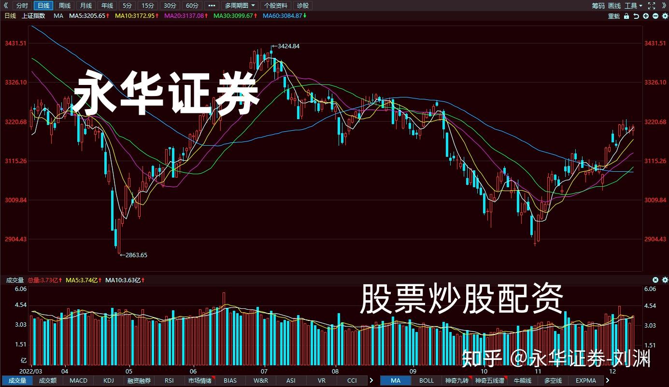Open the chart settings gear icon
Screen dimensions: 669x387
(666, 16)
